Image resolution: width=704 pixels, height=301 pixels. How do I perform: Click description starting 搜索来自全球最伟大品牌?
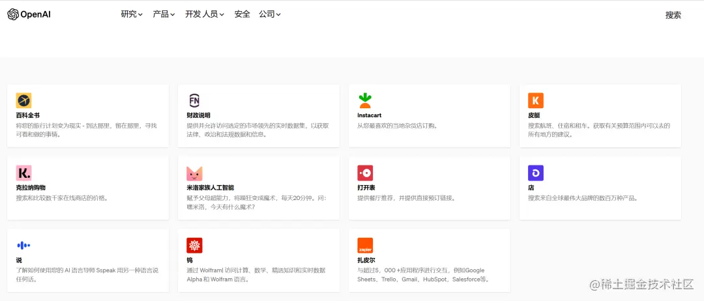click(x=583, y=198)
